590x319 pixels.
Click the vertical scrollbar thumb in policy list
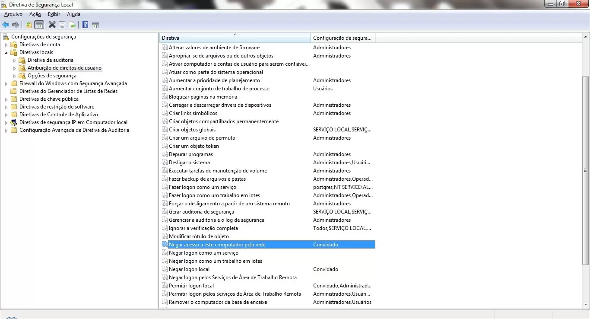[x=585, y=170]
